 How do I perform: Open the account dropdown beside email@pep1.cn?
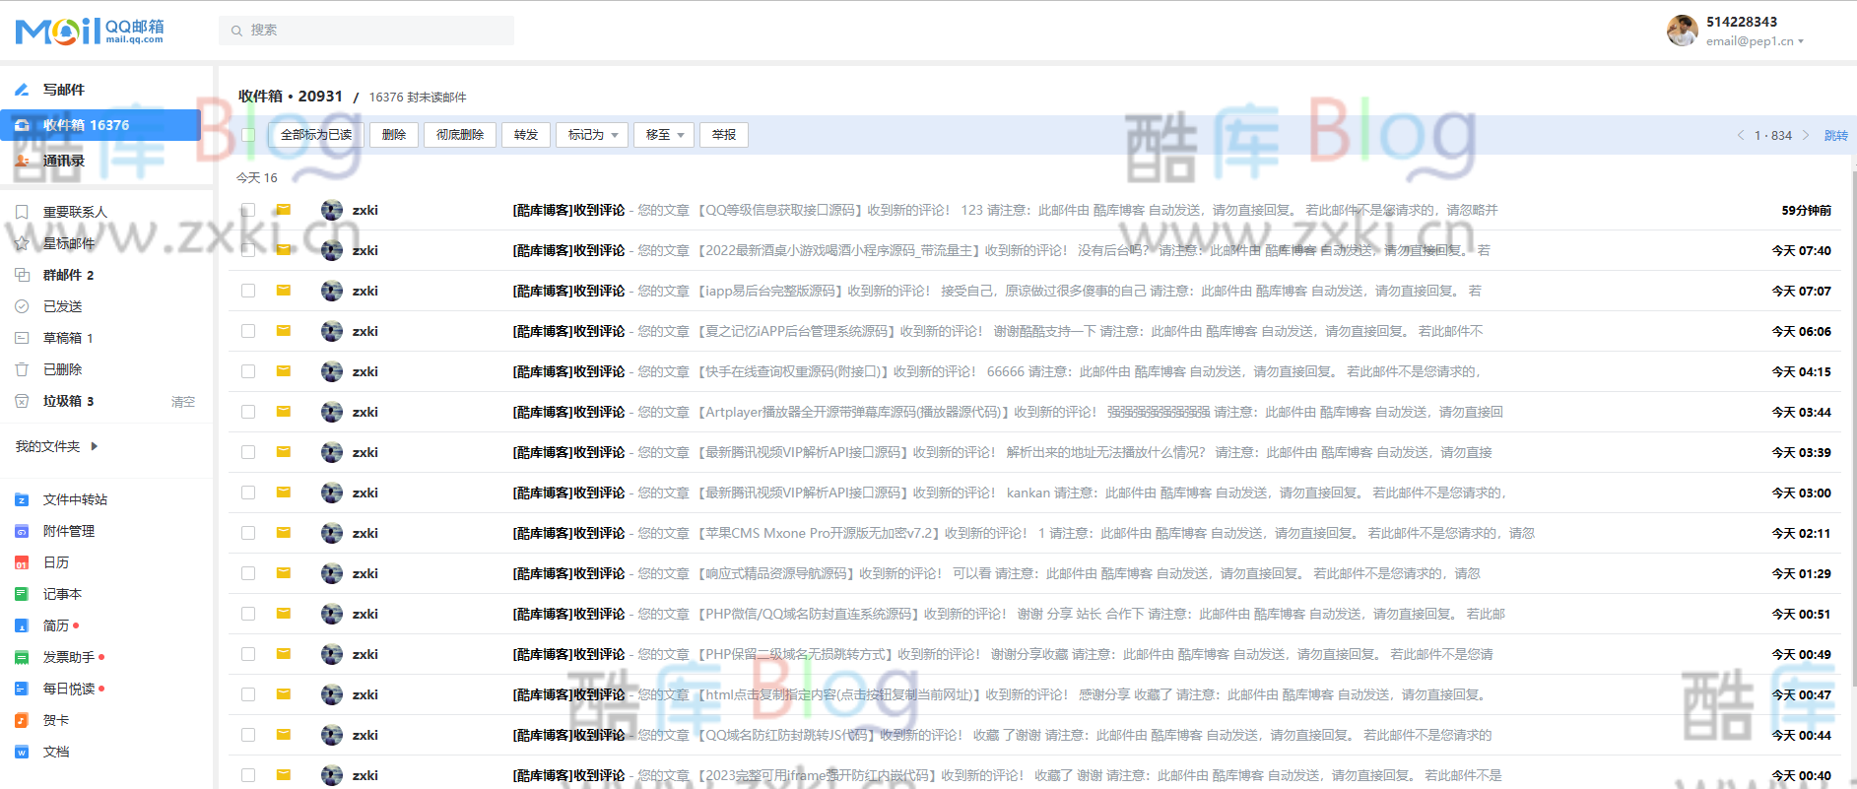click(x=1801, y=41)
